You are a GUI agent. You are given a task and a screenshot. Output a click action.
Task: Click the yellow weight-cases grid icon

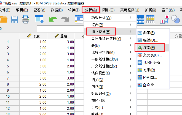150,19
